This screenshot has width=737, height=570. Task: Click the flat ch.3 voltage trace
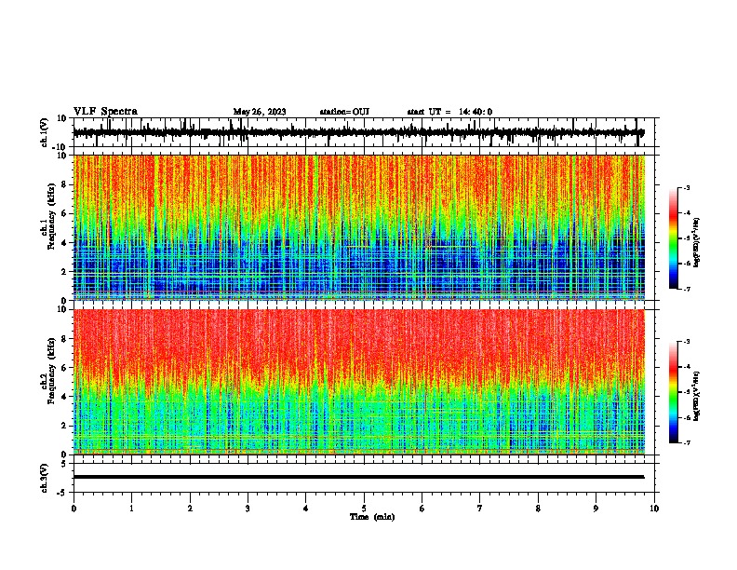[x=358, y=477]
